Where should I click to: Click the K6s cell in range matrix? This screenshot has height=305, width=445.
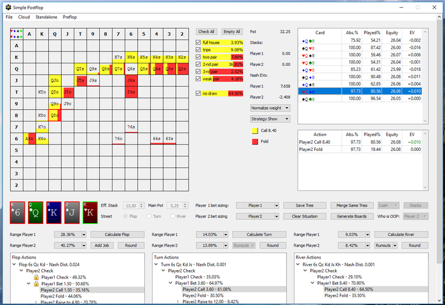131,57
